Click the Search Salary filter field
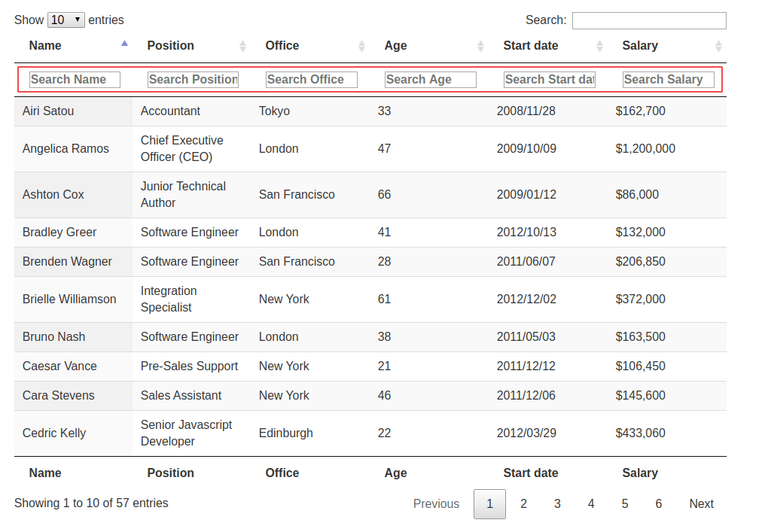 (669, 80)
